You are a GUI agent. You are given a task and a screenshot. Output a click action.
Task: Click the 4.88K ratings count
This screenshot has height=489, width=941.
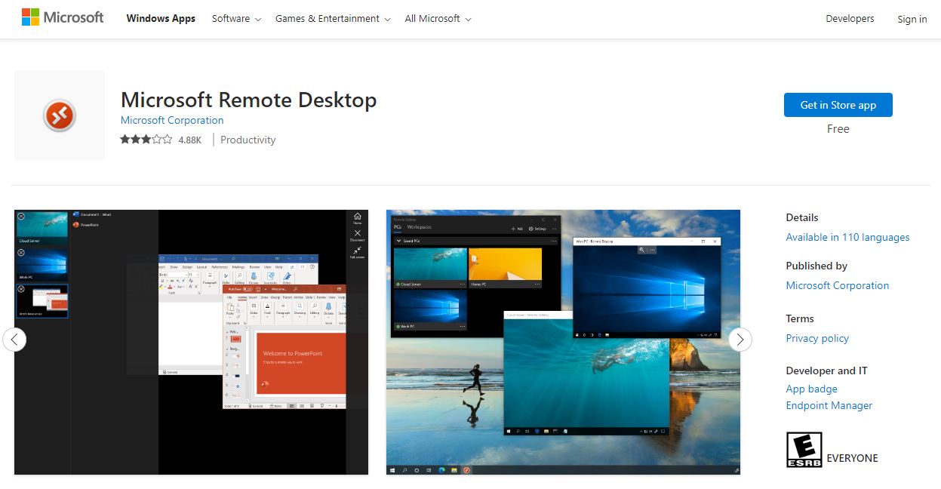189,140
